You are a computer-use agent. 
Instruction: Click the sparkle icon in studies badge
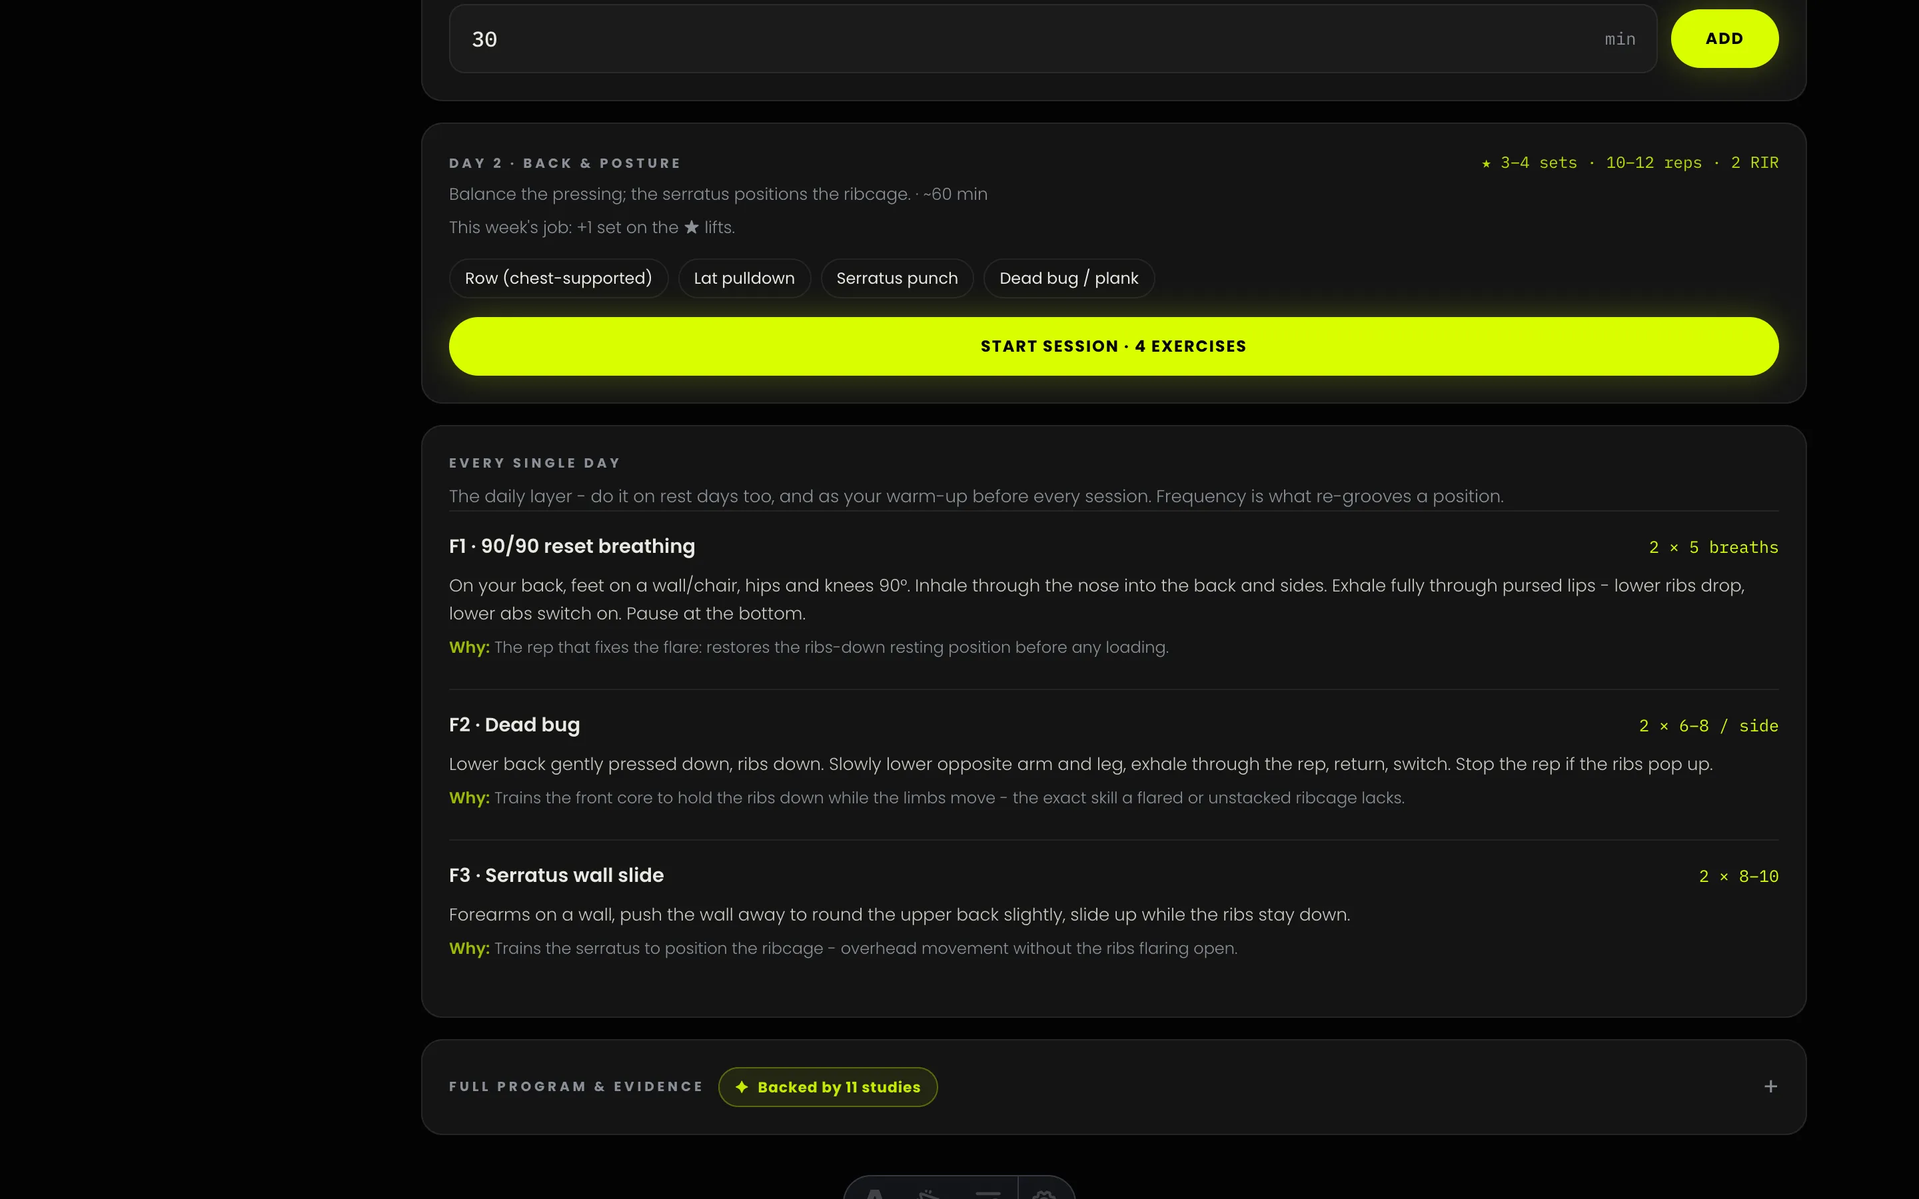[x=742, y=1087]
